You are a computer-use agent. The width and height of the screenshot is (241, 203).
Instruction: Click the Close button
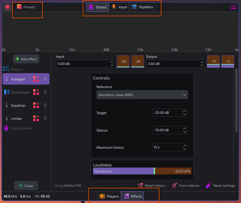26,186
